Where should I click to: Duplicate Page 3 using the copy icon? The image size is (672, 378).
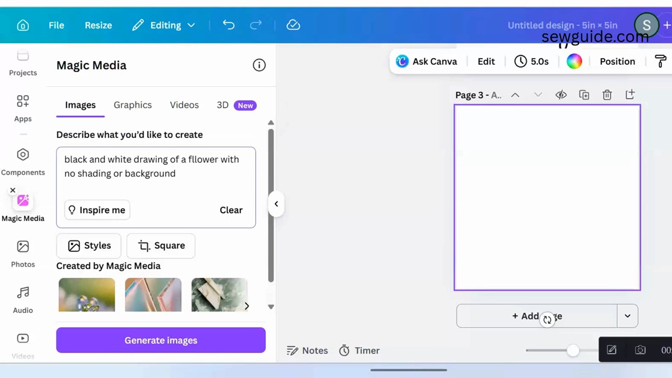[584, 95]
